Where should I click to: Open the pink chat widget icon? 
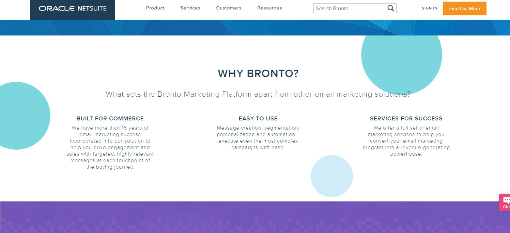pyautogui.click(x=505, y=202)
